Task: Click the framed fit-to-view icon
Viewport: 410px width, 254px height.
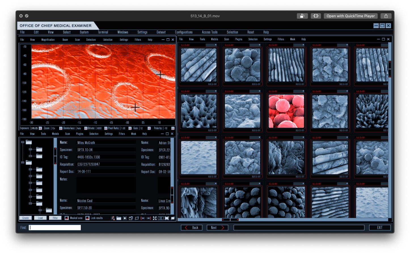Action: pyautogui.click(x=161, y=218)
